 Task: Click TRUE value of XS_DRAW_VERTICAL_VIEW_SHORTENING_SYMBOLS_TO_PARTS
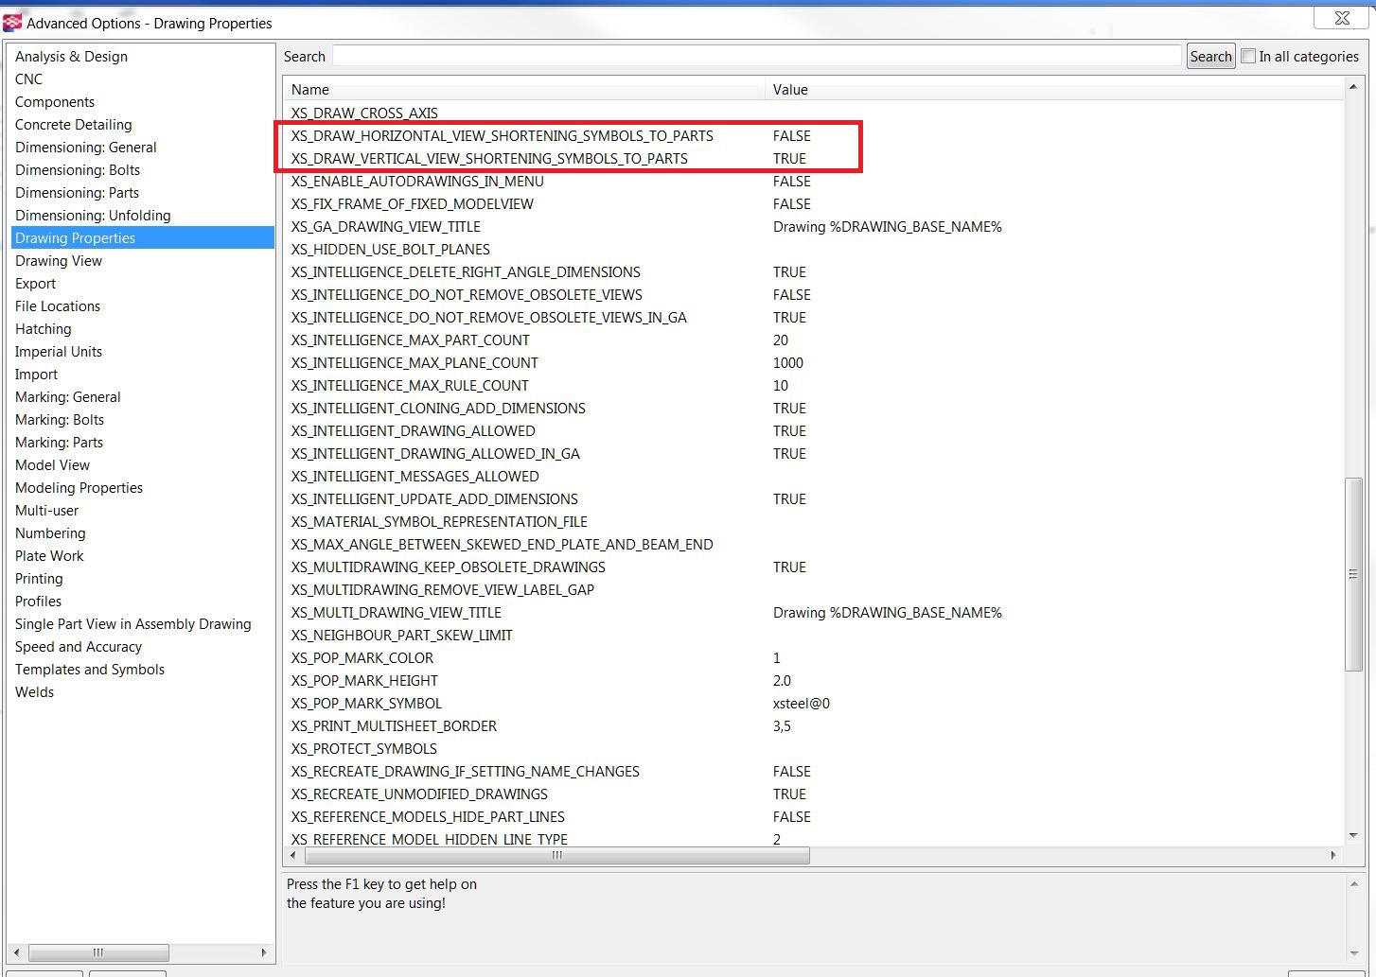click(789, 159)
